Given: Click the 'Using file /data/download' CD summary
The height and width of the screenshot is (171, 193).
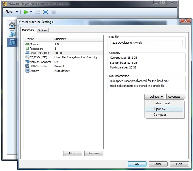Looking at the screenshot, I should [78, 57].
